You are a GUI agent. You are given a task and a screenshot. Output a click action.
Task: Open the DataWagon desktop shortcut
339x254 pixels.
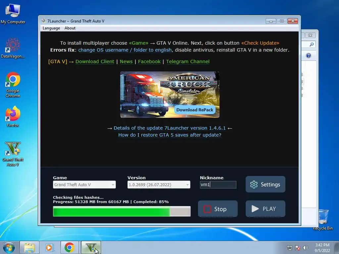click(13, 48)
